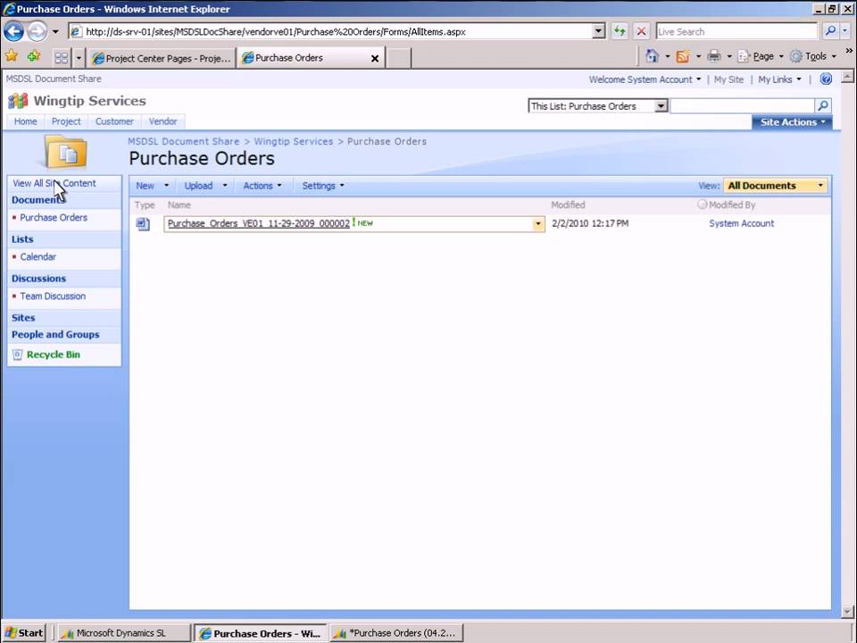
Task: Open Favorites Center star icon
Action: click(x=12, y=55)
